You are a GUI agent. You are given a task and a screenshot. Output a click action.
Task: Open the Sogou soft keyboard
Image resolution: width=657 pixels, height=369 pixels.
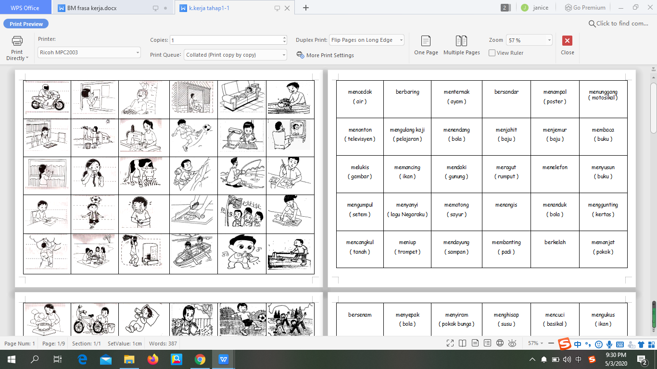619,344
